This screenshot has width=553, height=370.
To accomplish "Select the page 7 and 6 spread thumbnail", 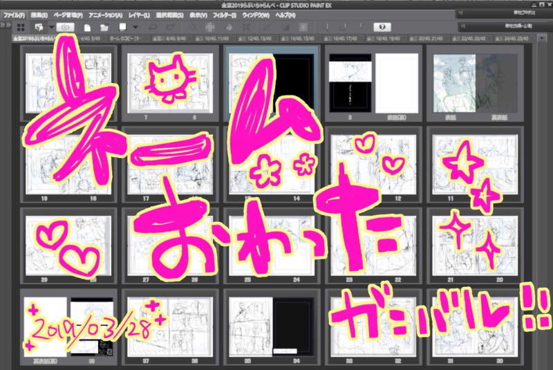I will tap(170, 84).
